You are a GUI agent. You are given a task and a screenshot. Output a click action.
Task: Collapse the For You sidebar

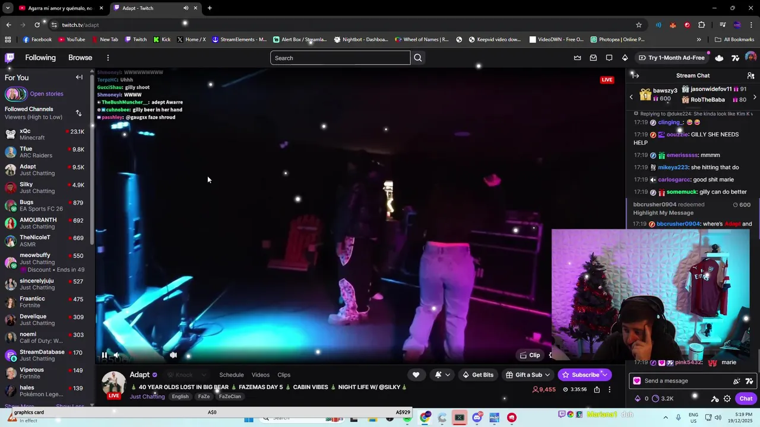coord(79,77)
